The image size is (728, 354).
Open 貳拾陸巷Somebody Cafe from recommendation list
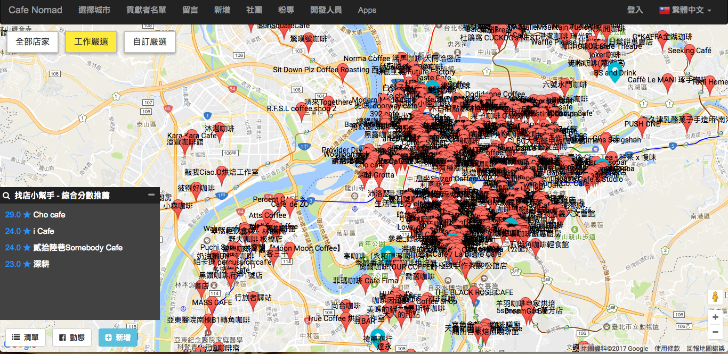point(78,248)
